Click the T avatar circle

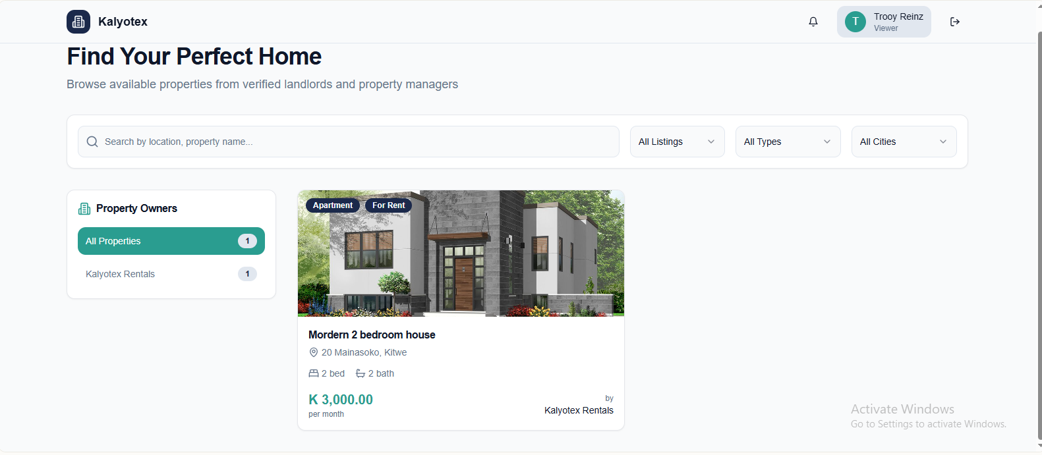click(855, 22)
